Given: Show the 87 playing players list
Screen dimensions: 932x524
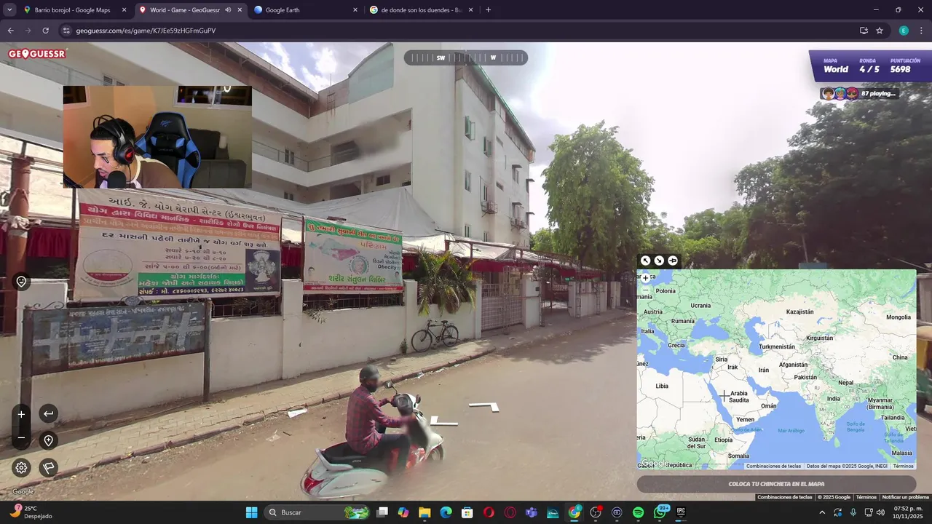Looking at the screenshot, I should (x=859, y=93).
